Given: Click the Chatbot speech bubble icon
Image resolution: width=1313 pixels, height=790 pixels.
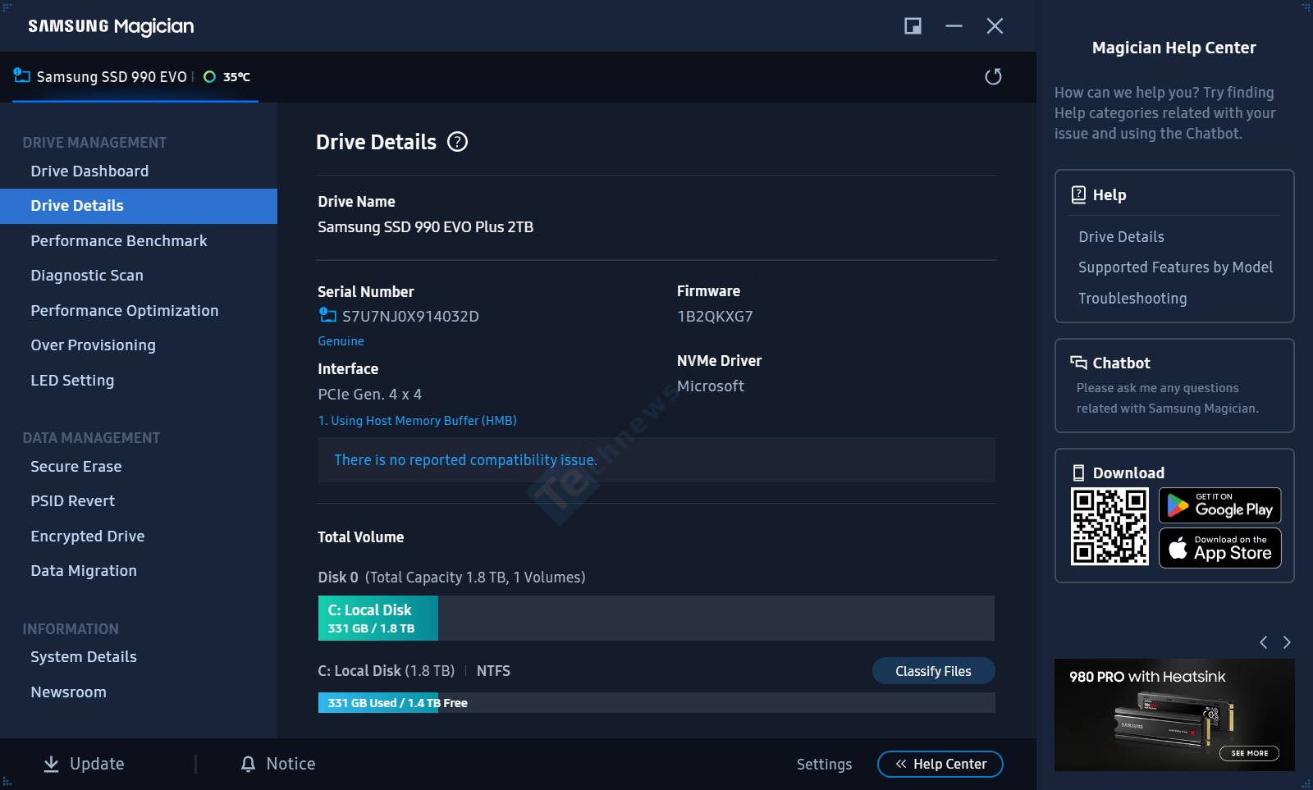Looking at the screenshot, I should (x=1078, y=363).
